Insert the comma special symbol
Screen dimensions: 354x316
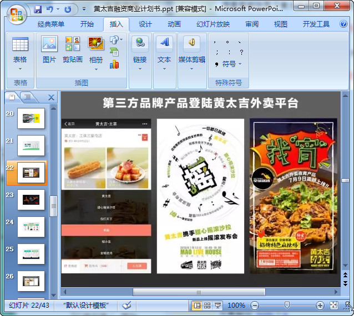[x=215, y=42]
